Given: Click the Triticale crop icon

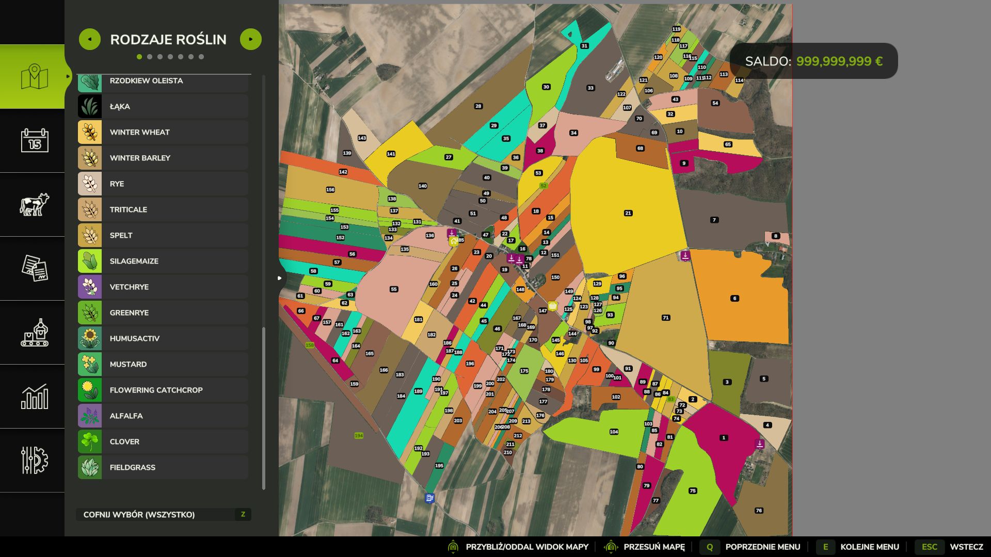Looking at the screenshot, I should 90,209.
